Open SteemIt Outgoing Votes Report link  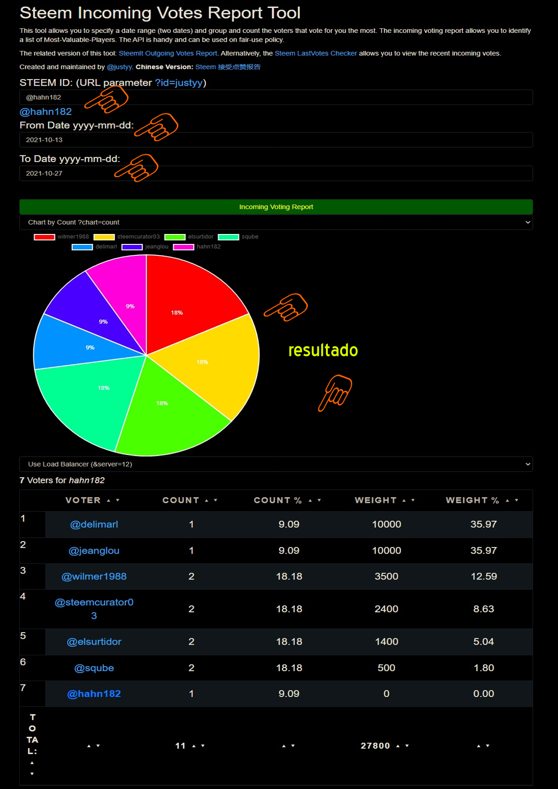pyautogui.click(x=168, y=53)
